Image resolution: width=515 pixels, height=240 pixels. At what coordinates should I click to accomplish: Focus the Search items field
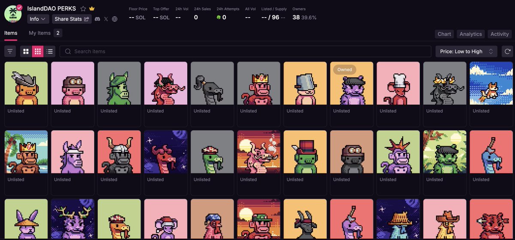pos(245,51)
